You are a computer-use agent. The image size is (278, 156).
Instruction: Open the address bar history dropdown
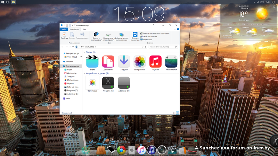tap(142, 46)
